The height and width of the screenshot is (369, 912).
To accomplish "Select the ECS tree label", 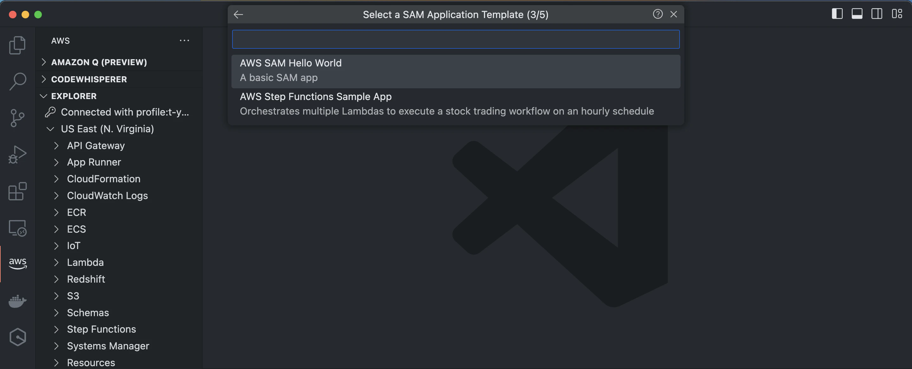I will click(76, 229).
